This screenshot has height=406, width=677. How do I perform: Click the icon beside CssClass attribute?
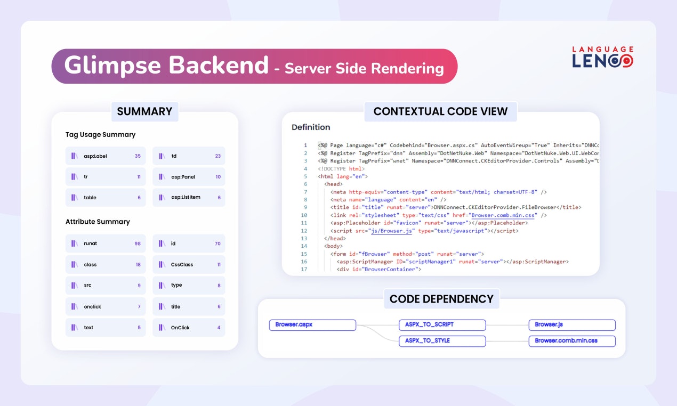pos(162,265)
